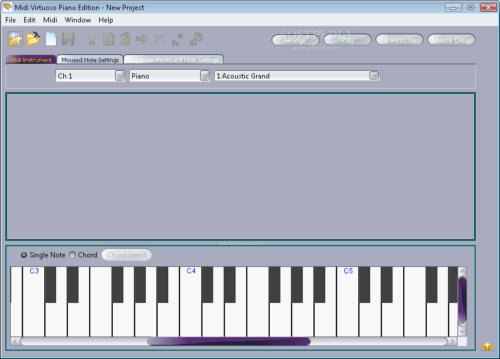Click the gold arrow icon at bottom right
This screenshot has width=500, height=359.
pyautogui.click(x=487, y=346)
